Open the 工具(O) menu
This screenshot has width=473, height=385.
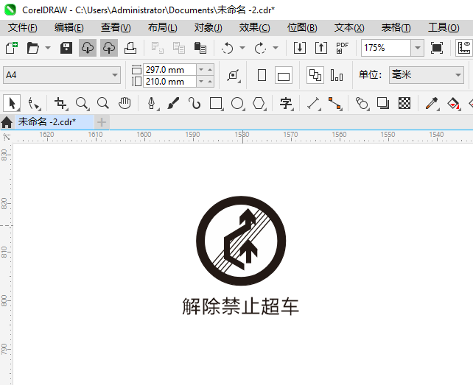444,28
